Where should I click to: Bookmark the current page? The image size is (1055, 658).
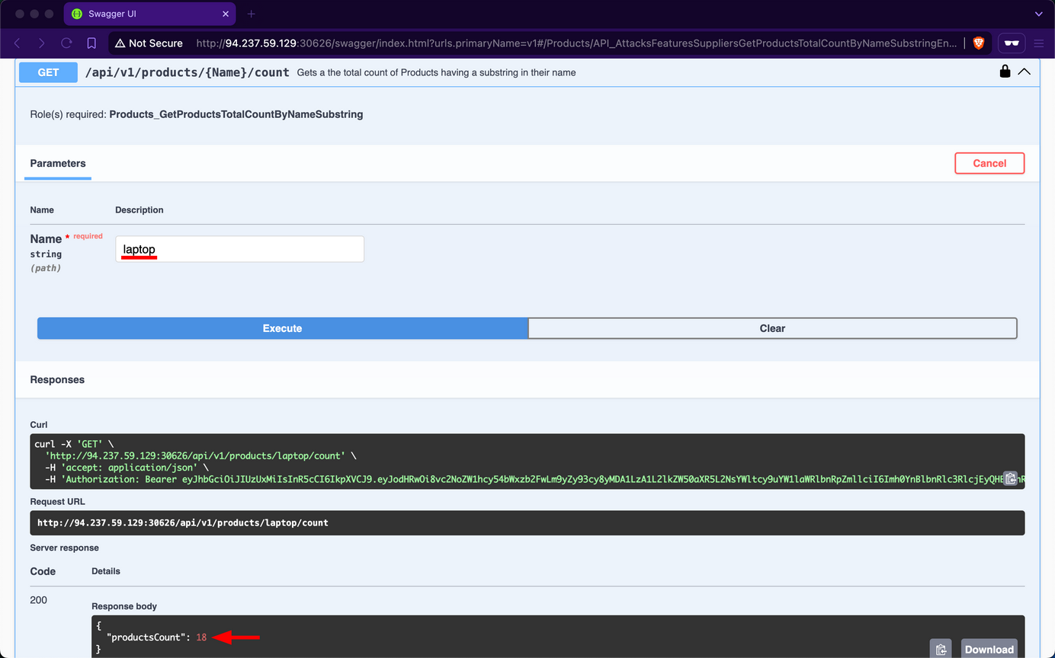point(91,43)
